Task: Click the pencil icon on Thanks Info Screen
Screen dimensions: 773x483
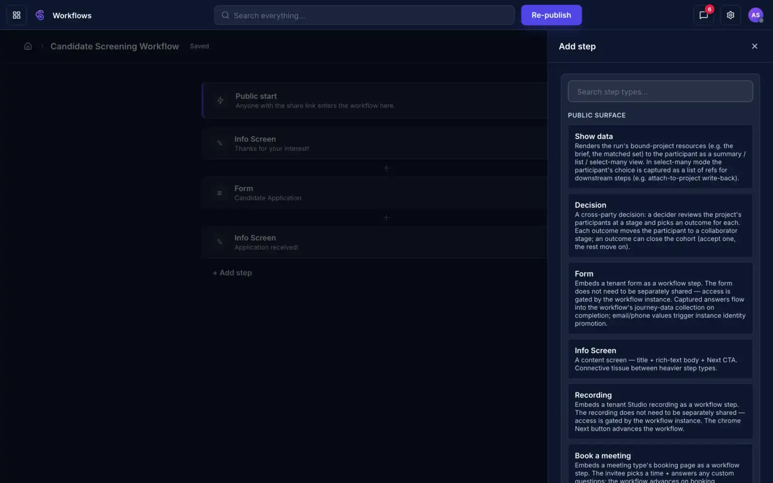Action: tap(219, 143)
